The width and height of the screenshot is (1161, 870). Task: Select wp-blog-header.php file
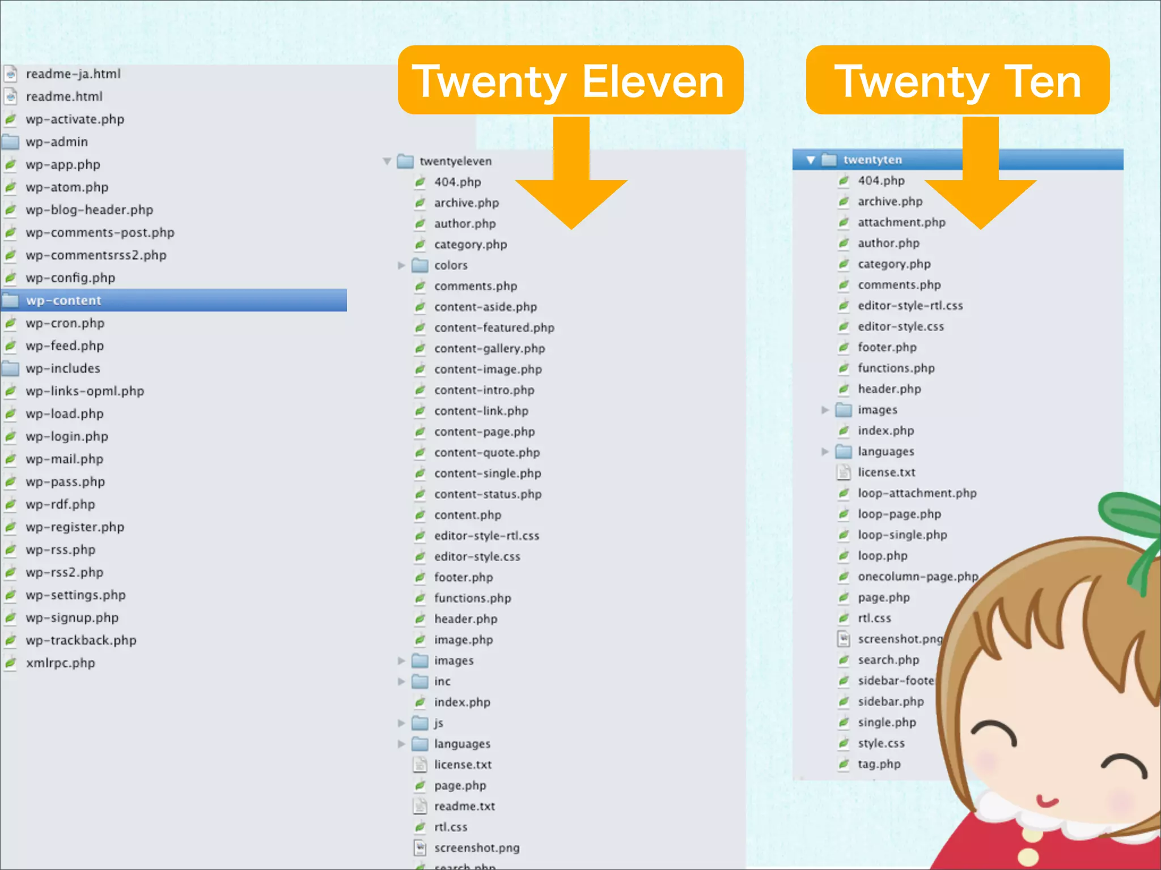click(x=90, y=210)
